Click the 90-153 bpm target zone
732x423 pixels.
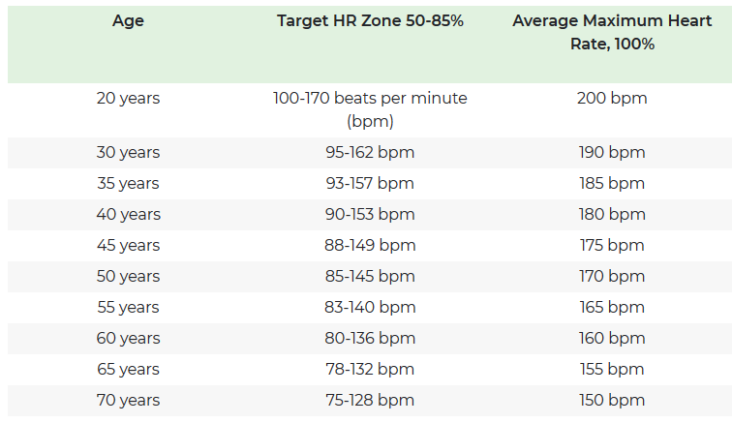370,214
